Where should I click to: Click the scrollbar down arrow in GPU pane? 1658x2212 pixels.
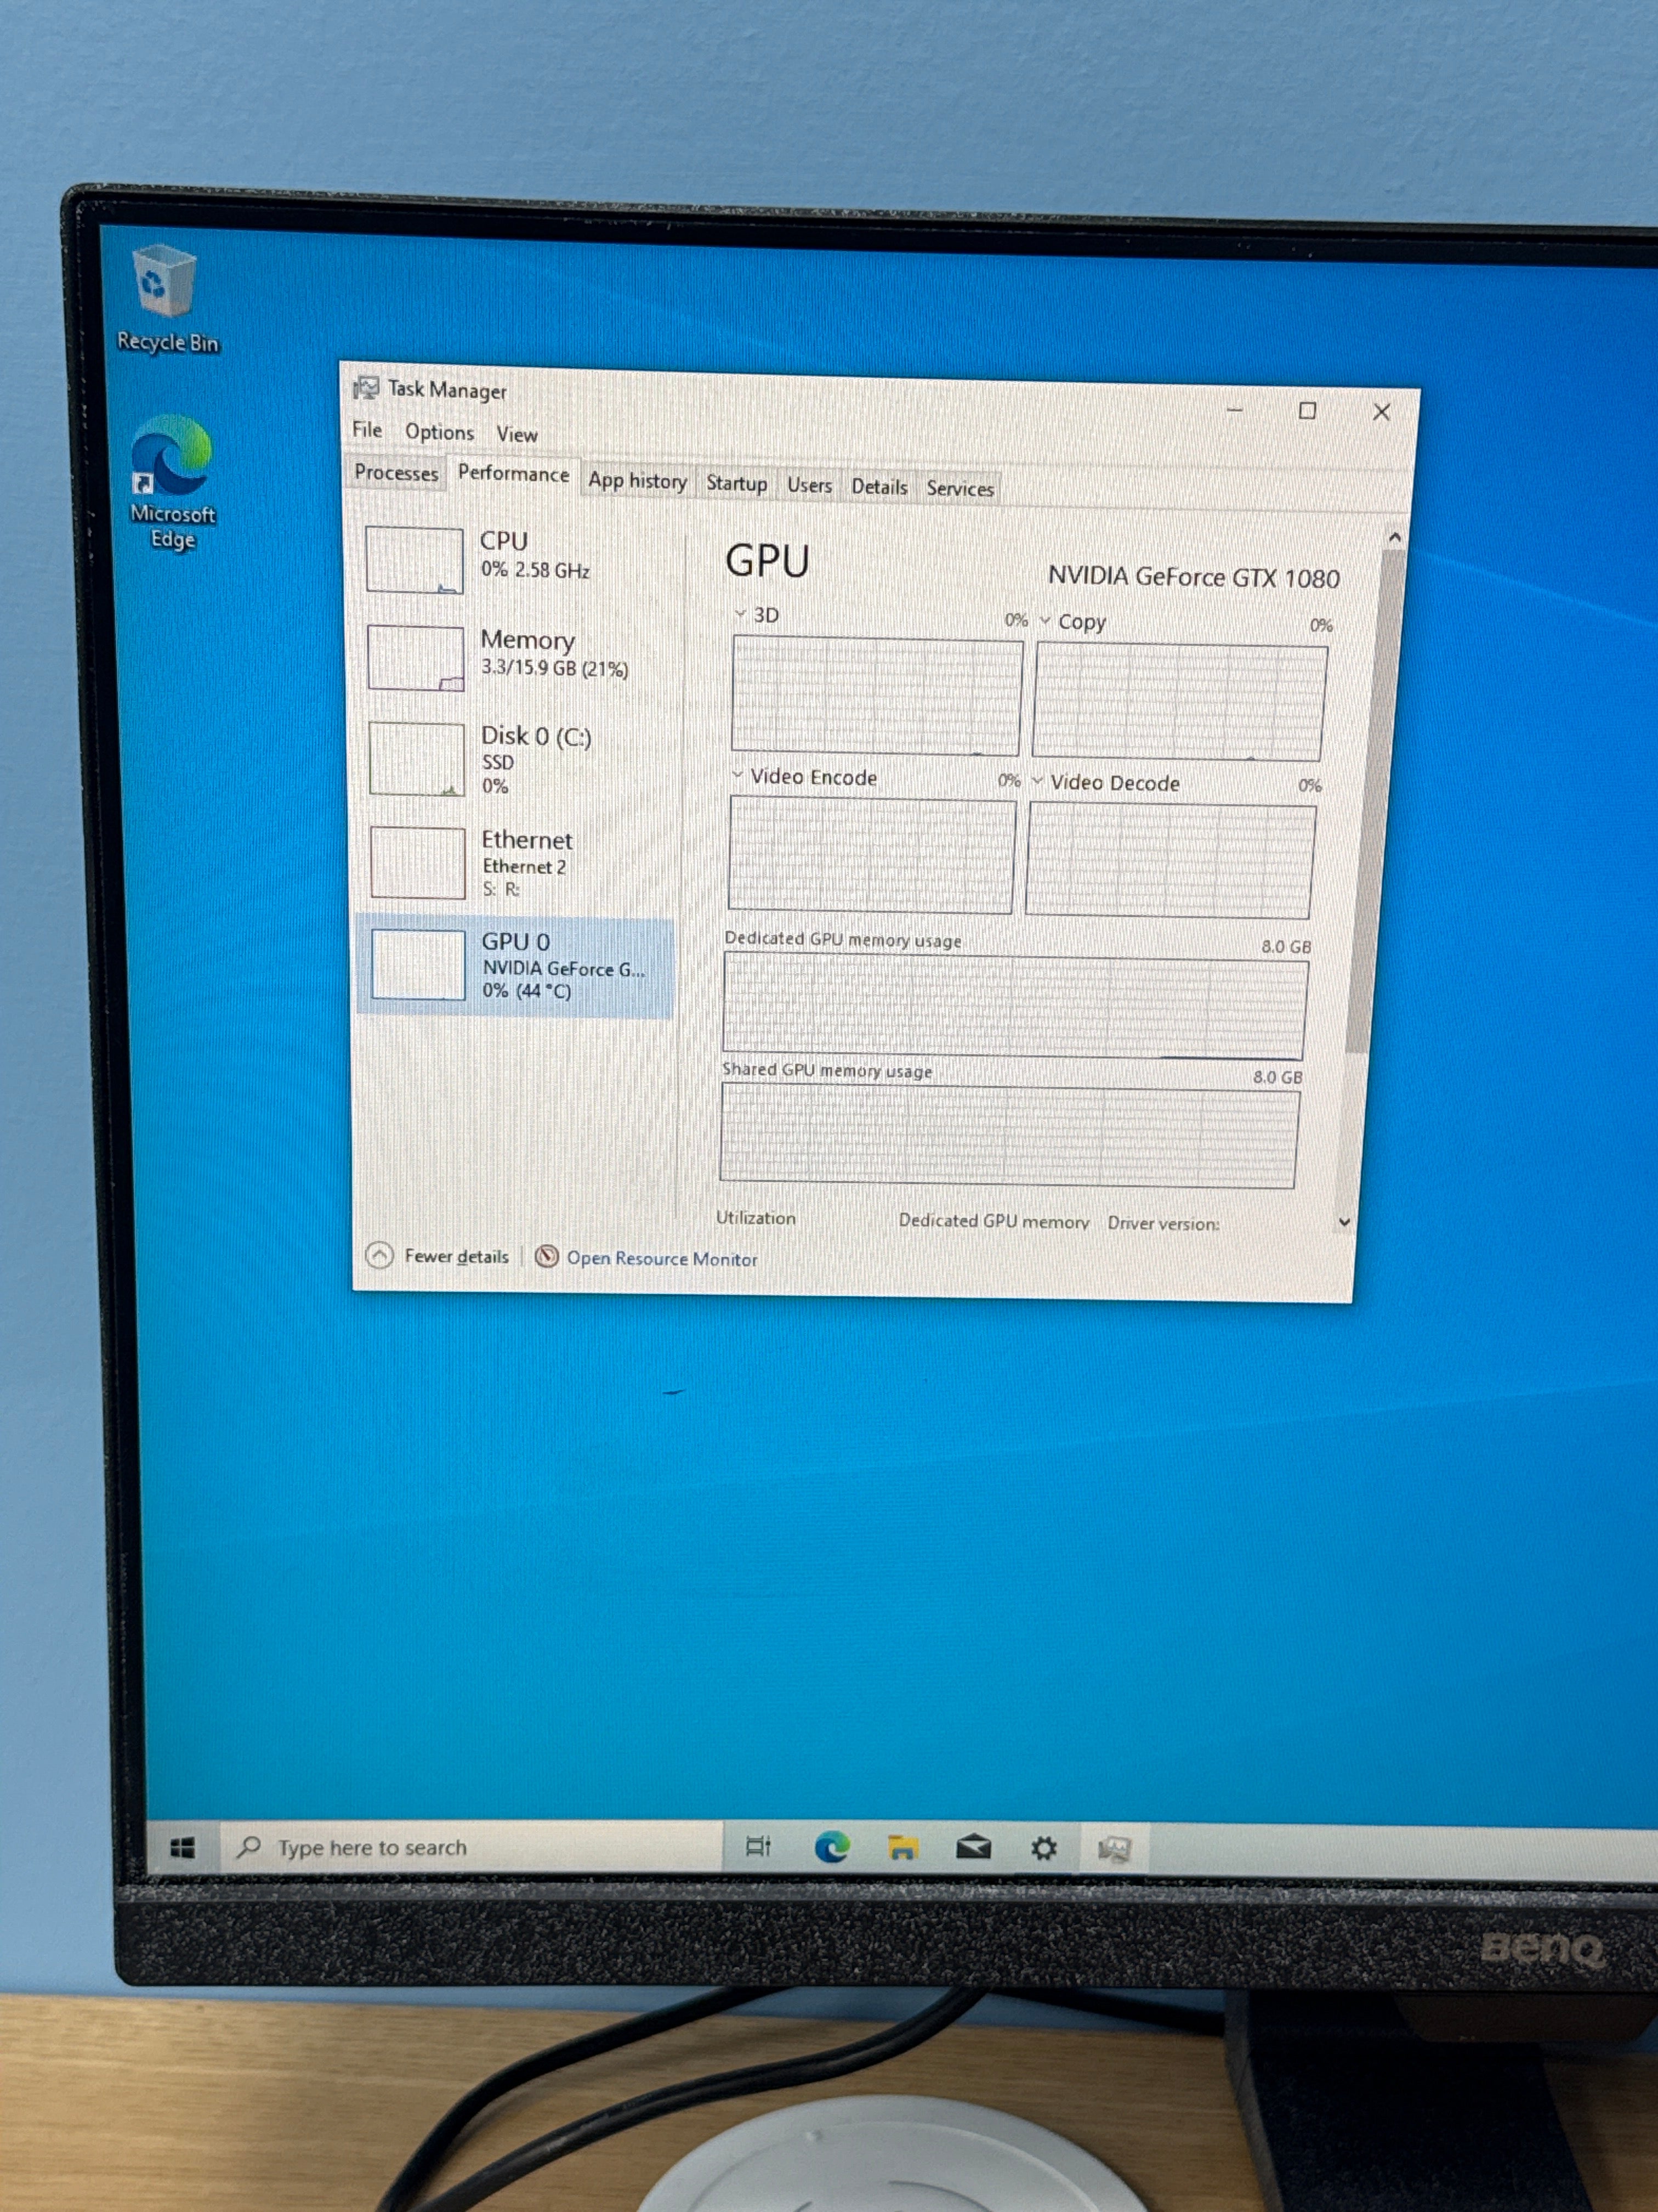point(1344,1221)
